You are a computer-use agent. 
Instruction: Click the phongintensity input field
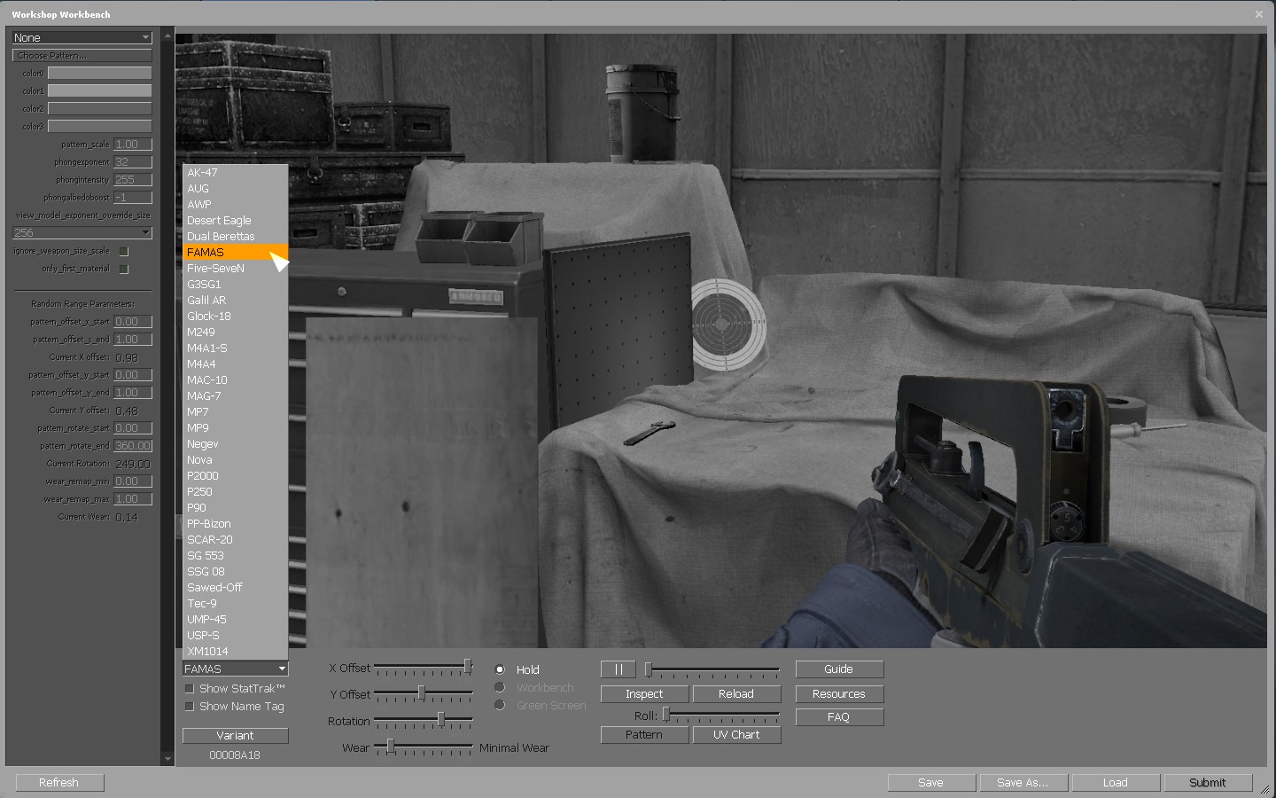[x=133, y=179]
